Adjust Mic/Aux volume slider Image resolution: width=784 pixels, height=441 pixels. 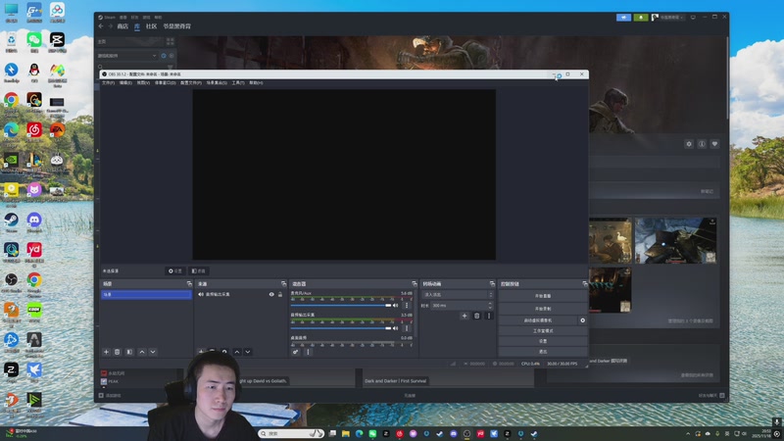[x=341, y=305]
